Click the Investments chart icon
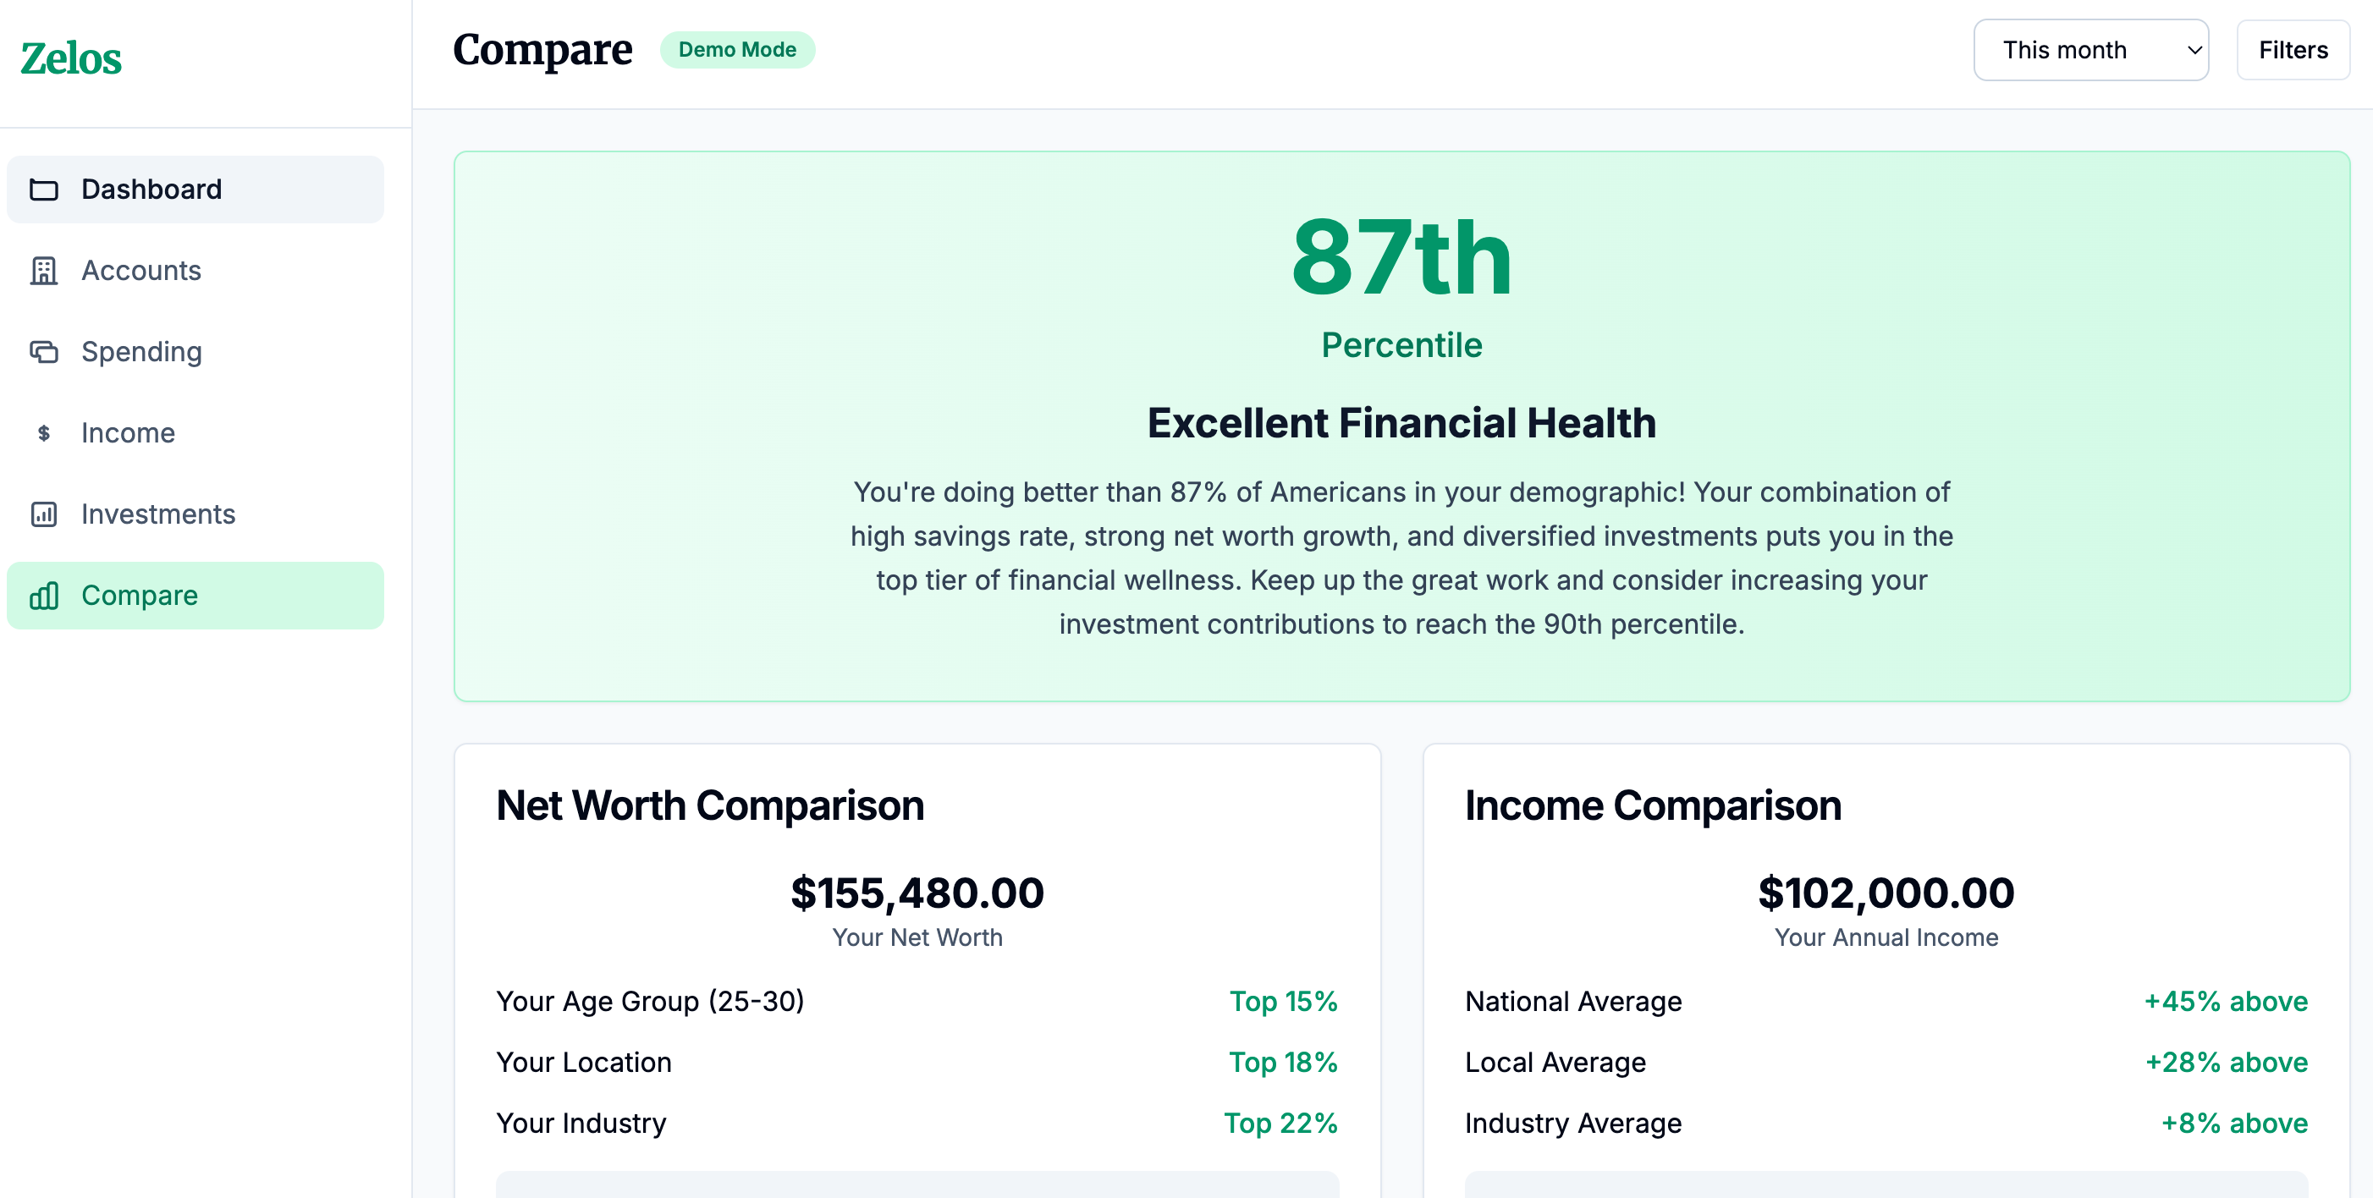This screenshot has height=1198, width=2373. coord(43,514)
